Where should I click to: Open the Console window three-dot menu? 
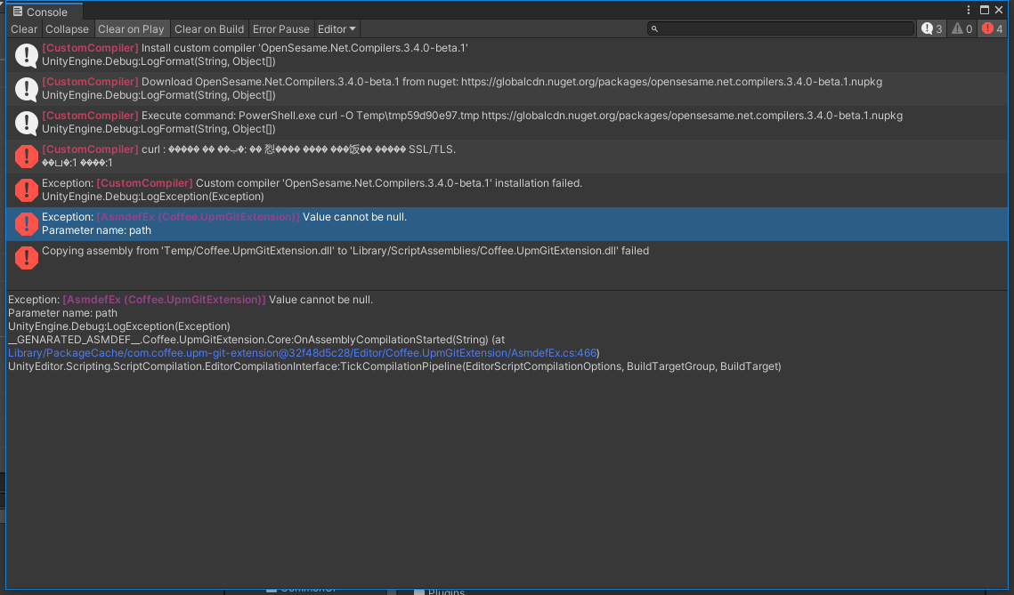968,9
